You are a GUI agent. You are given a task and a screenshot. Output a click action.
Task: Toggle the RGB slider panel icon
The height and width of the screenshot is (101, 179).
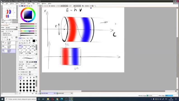tap(22, 6)
